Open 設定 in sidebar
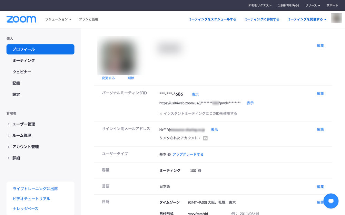Viewport: 345px width, 215px height. point(16,95)
